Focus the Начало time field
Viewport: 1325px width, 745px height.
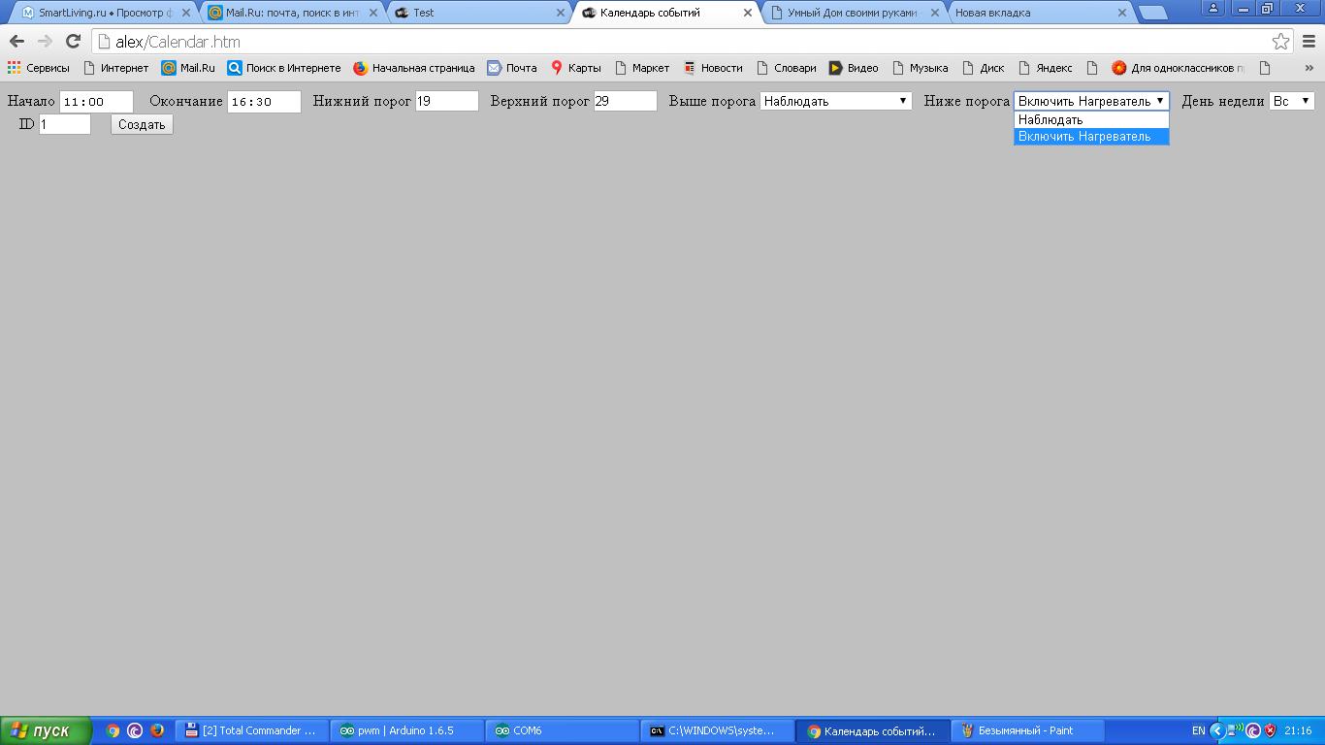point(96,101)
